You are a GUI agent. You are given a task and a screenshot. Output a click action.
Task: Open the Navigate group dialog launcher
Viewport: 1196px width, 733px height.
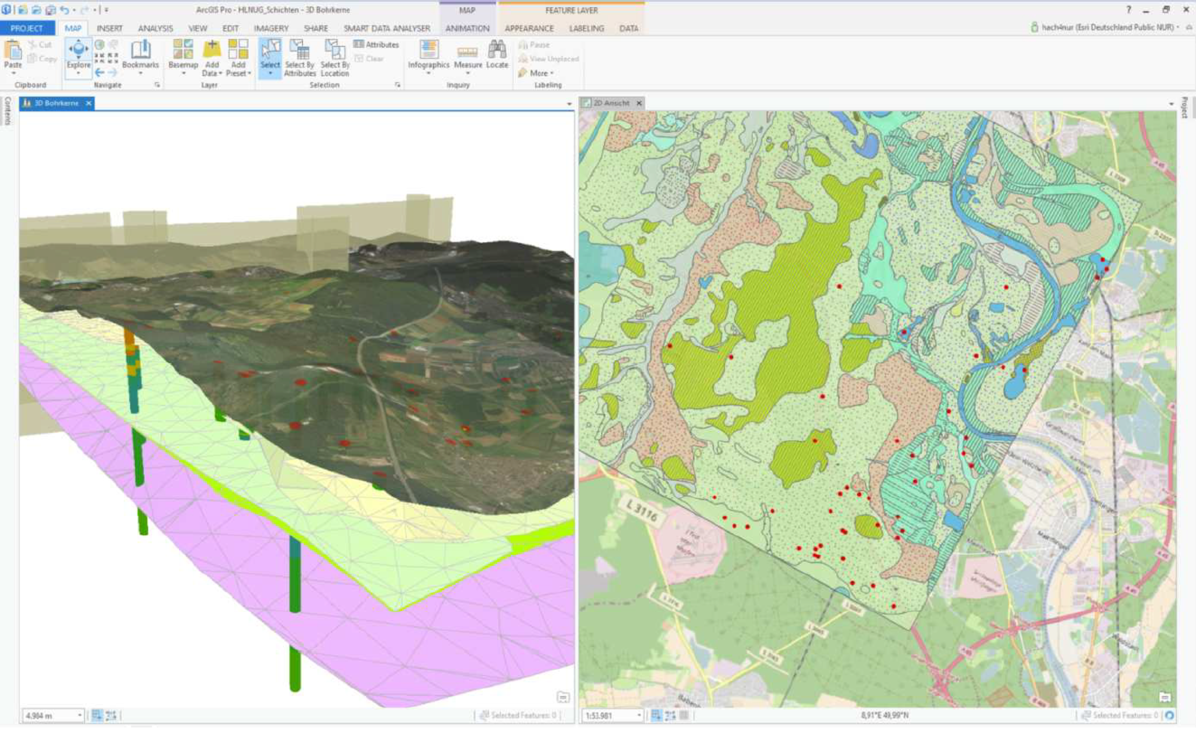click(x=157, y=85)
